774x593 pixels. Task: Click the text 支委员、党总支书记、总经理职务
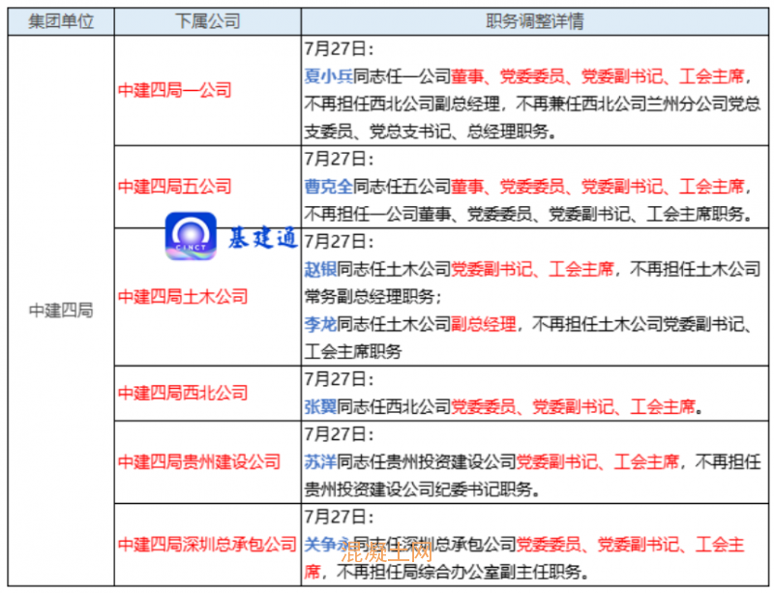click(427, 132)
